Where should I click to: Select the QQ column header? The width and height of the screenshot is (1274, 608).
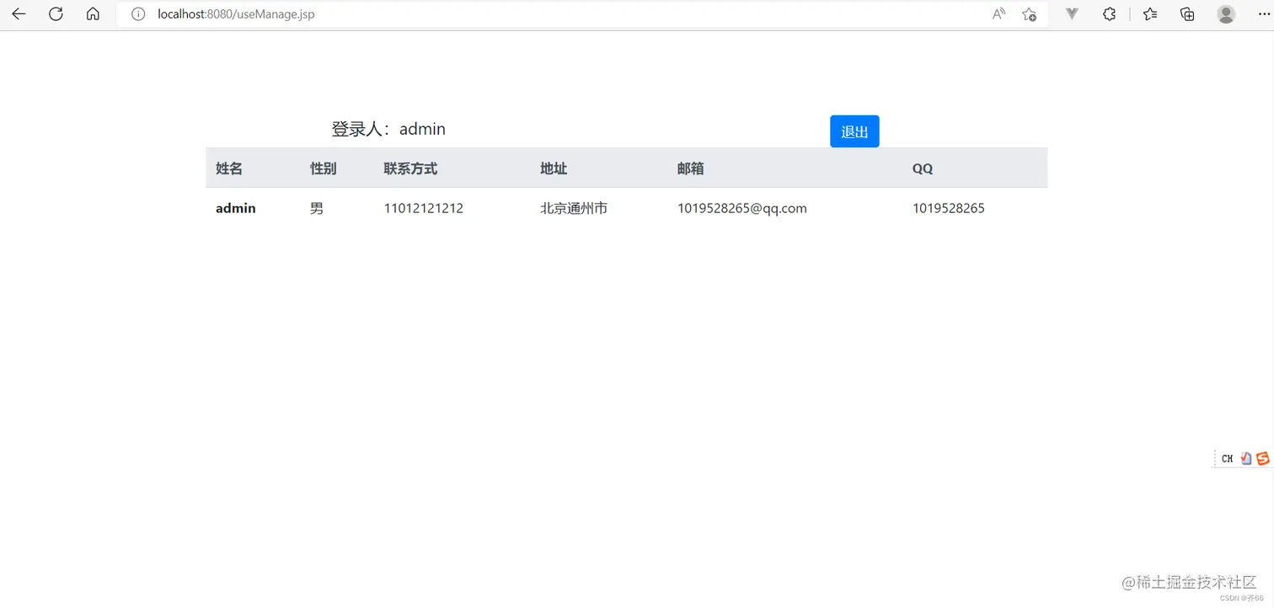click(922, 168)
